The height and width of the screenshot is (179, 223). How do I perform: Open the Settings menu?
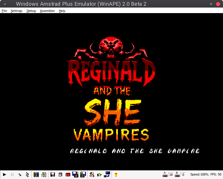point(17,11)
